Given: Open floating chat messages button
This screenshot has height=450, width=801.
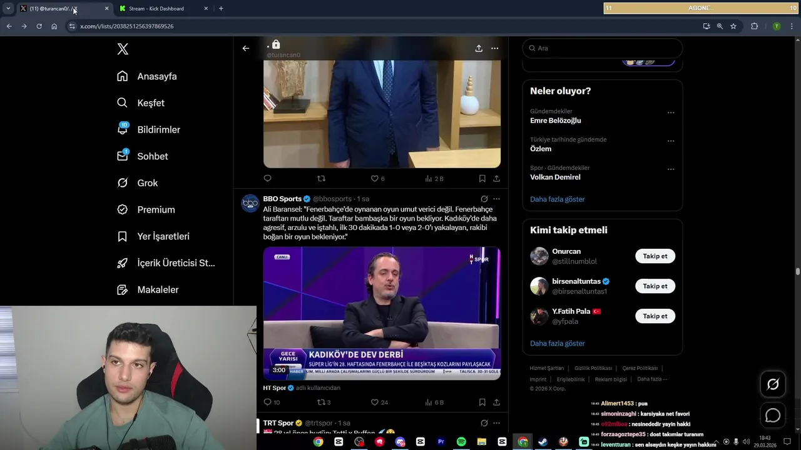Looking at the screenshot, I should [773, 415].
